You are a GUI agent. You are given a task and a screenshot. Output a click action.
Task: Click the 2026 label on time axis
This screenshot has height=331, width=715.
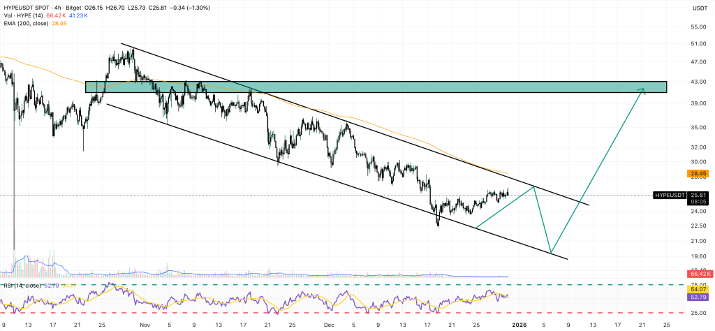[x=519, y=325]
